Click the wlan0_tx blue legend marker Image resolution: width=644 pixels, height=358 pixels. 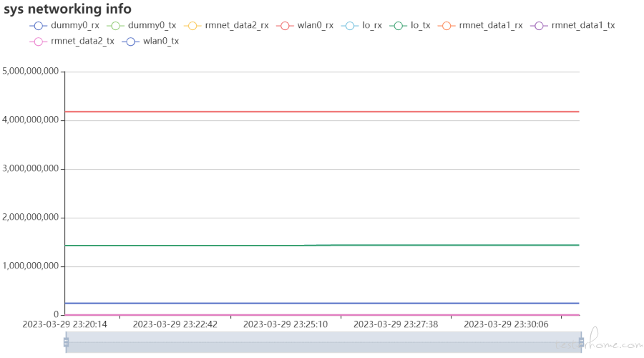pos(130,42)
